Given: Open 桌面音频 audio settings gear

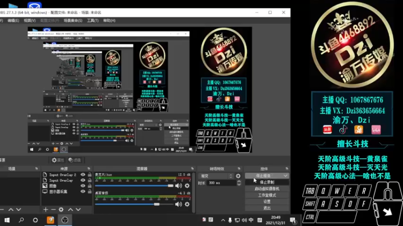Looking at the screenshot, I should point(187,204).
